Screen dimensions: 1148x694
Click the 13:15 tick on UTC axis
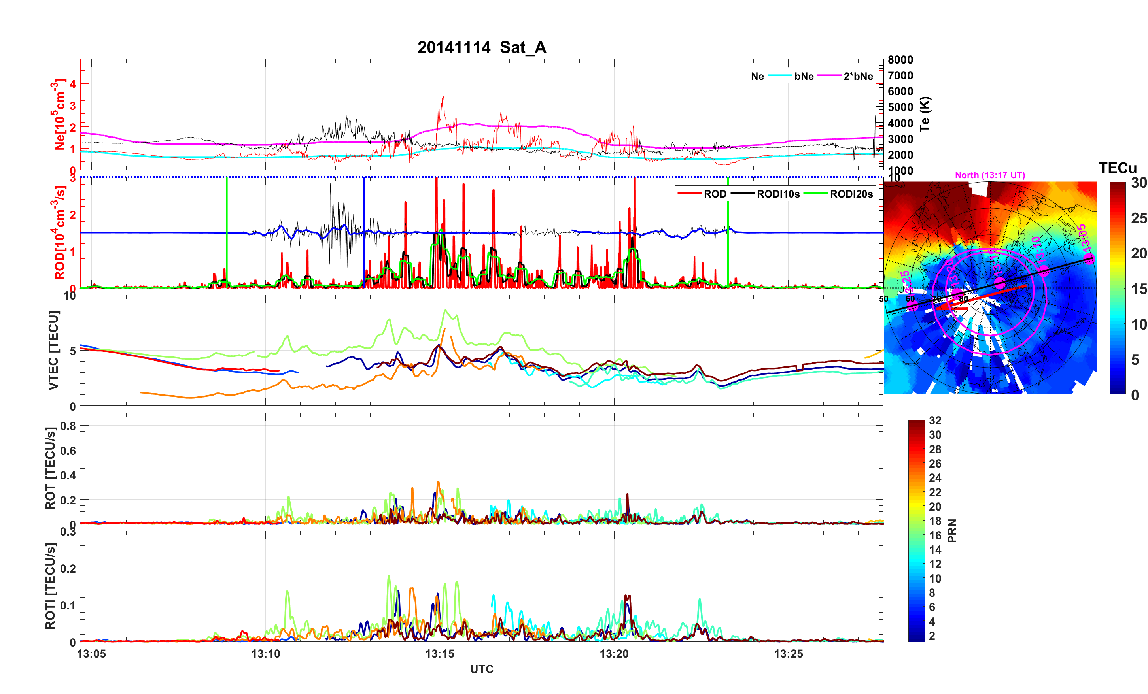point(439,653)
